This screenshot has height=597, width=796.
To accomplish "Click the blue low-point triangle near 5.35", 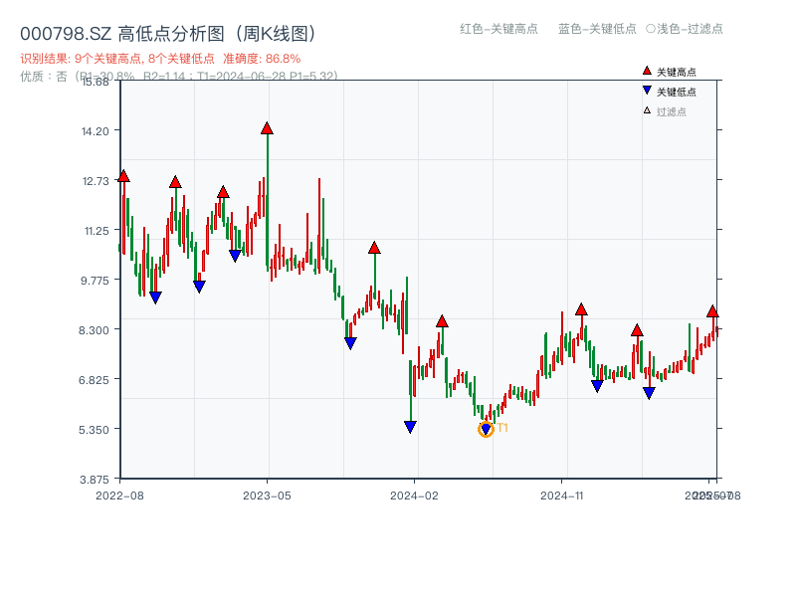I will 411,426.
